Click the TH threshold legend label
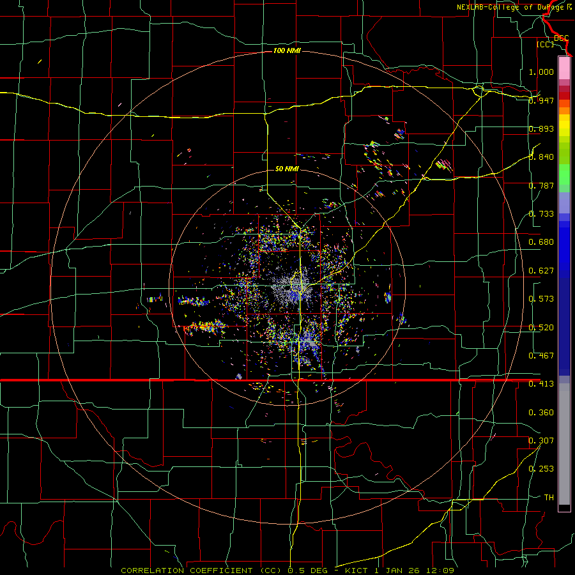575x575 pixels. click(x=549, y=498)
